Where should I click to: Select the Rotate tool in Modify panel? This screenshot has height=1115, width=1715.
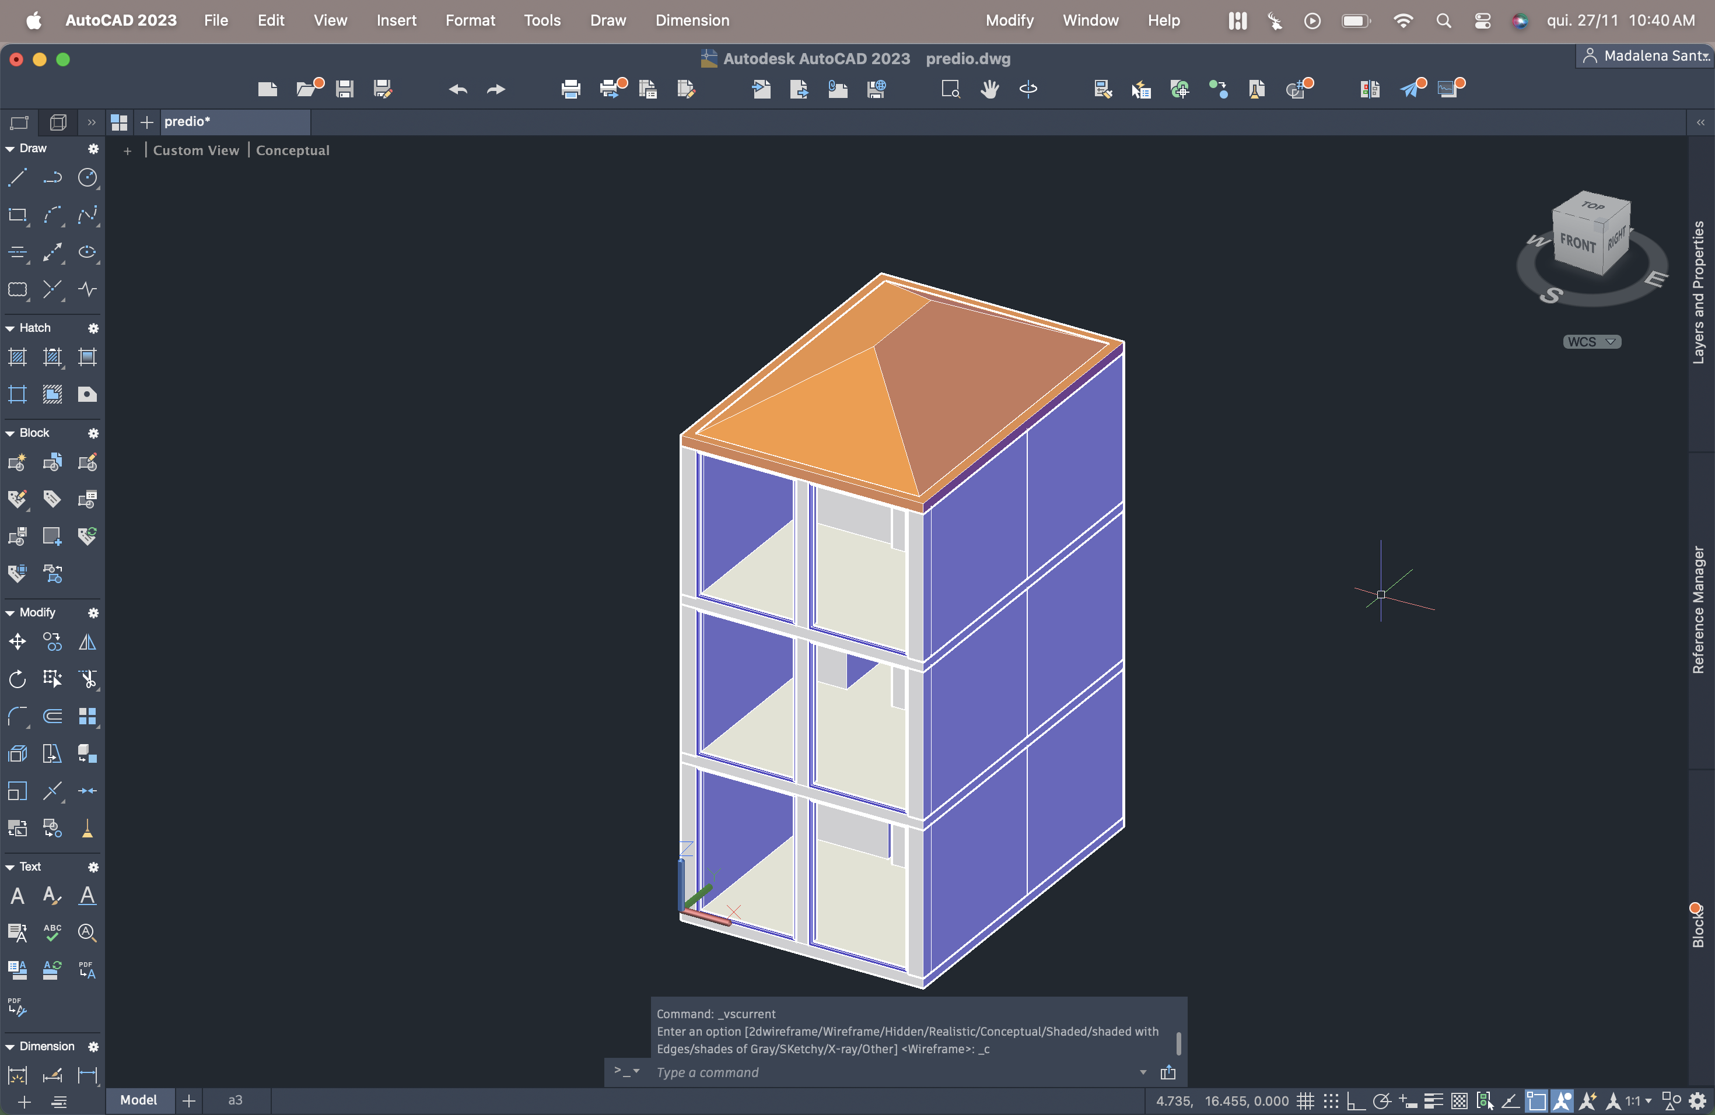click(17, 679)
